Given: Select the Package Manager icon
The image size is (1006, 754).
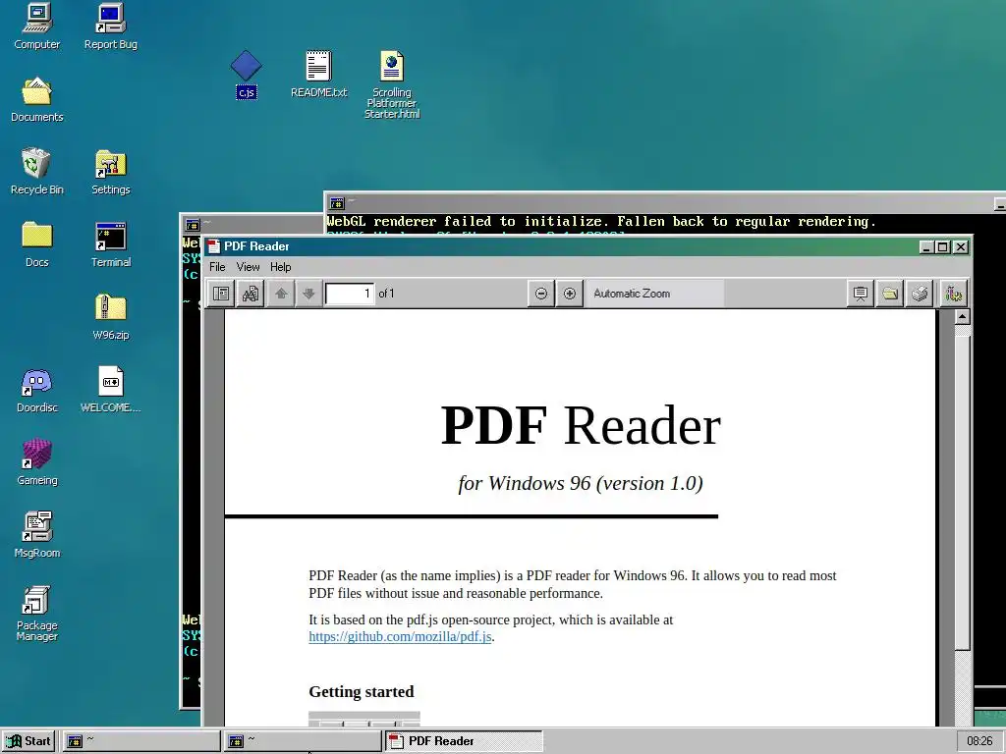Looking at the screenshot, I should (36, 613).
